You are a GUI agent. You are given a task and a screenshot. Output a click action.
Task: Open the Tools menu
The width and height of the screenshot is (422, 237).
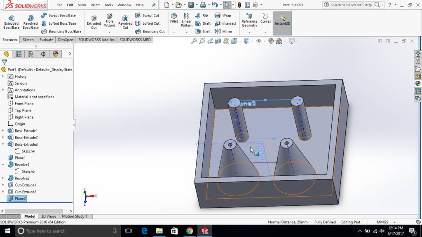click(108, 5)
